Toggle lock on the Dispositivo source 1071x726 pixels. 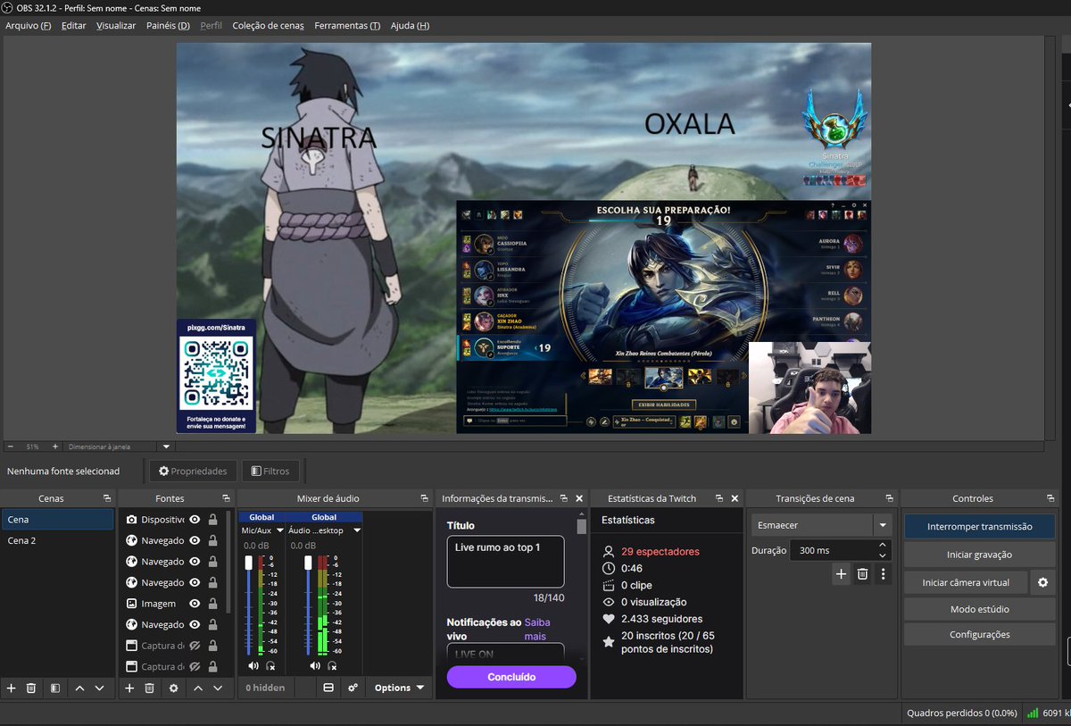(x=212, y=520)
